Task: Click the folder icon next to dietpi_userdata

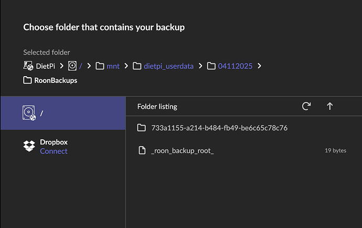Action: [137, 66]
